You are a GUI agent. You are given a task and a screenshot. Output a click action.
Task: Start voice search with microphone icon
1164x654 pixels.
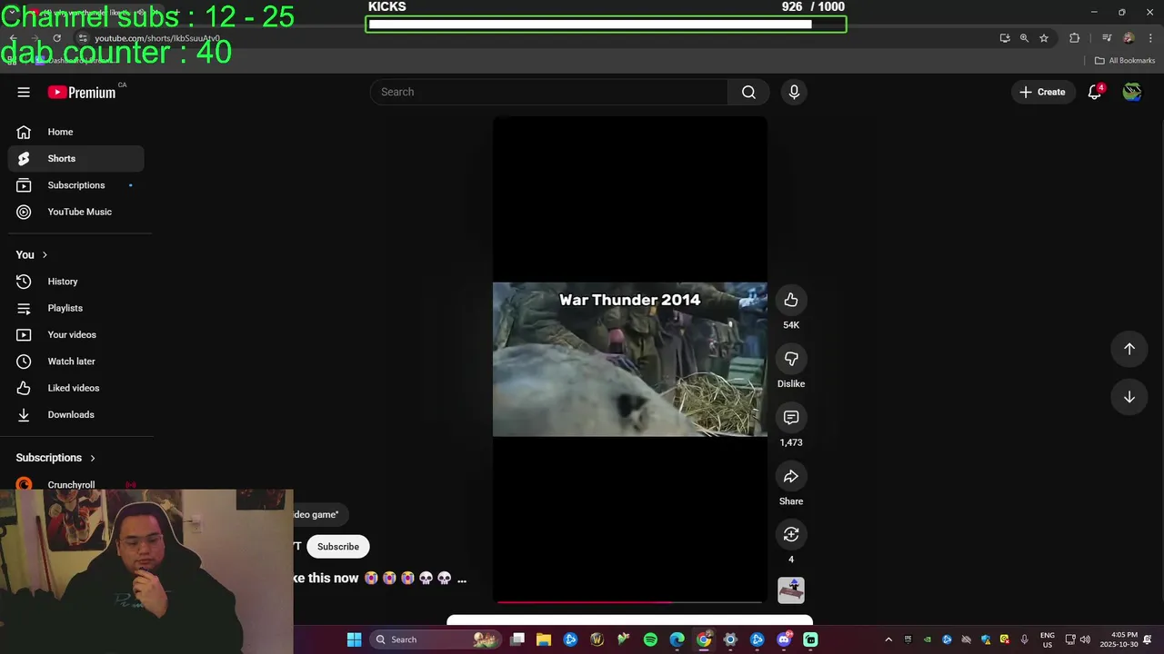click(x=794, y=92)
